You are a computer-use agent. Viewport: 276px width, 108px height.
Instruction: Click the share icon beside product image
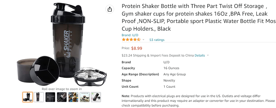tap(110, 9)
